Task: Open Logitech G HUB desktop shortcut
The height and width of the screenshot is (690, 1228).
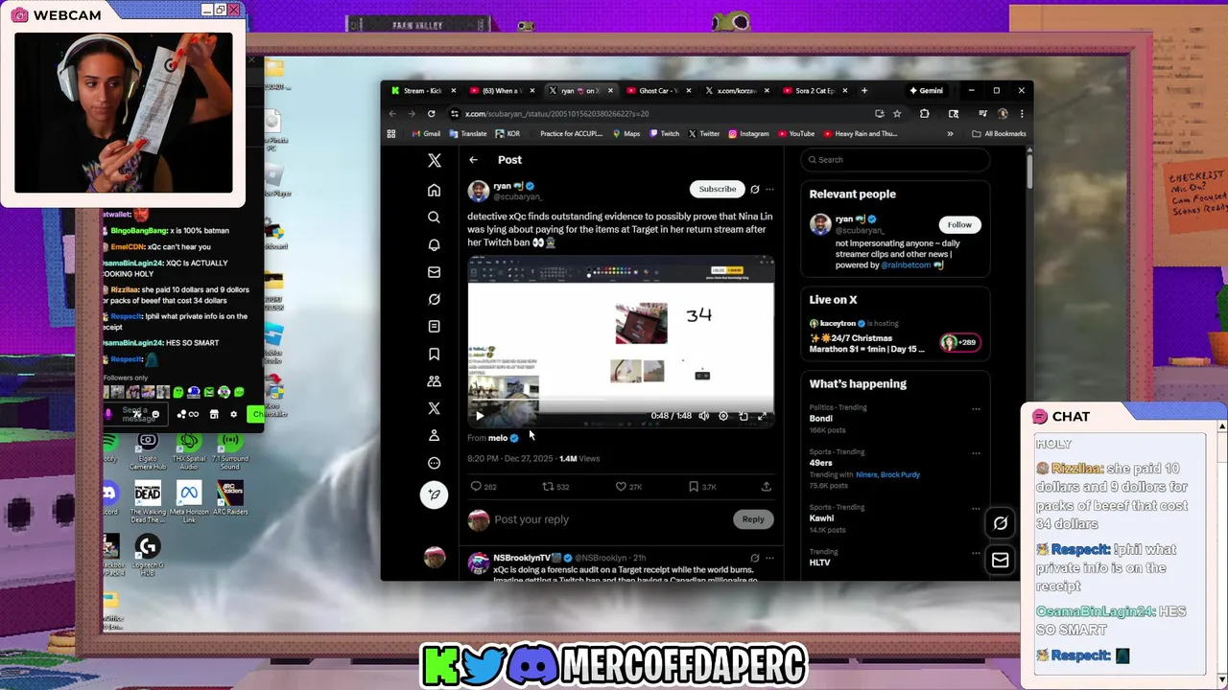Action: click(148, 555)
